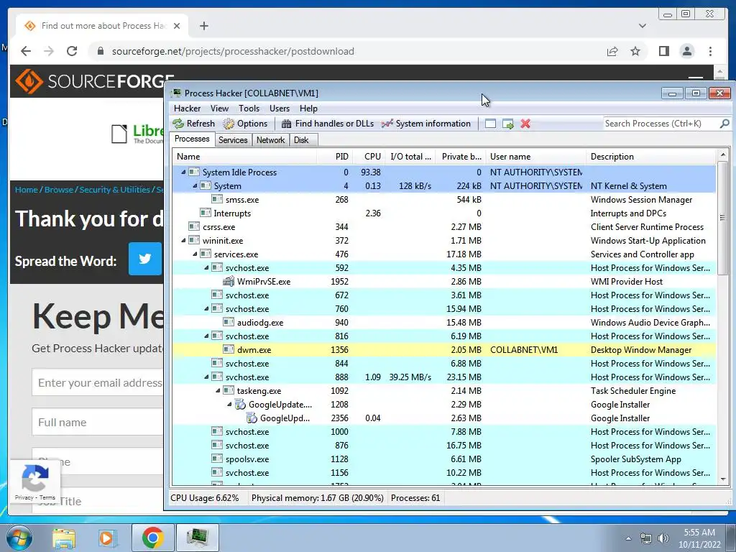
Task: Click the SourceForge logo icon
Action: tap(29, 81)
